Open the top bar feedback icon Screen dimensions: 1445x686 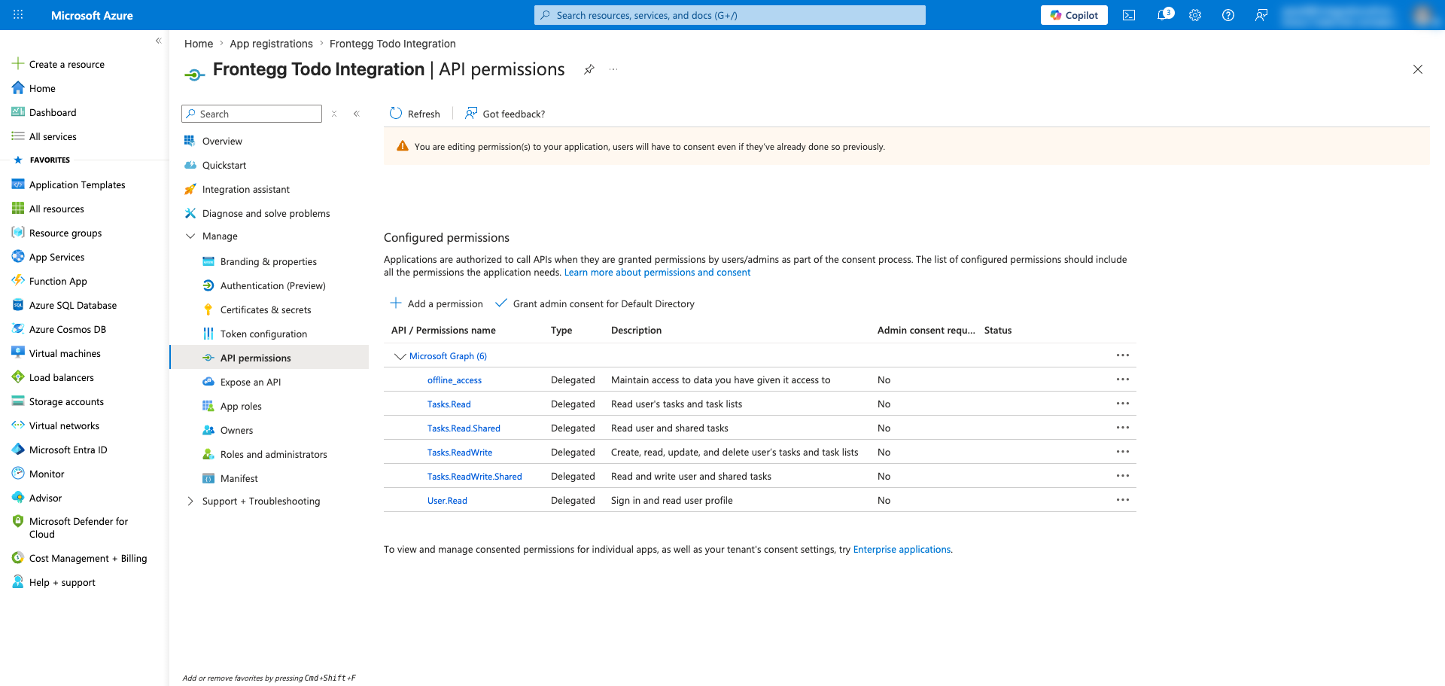point(1261,15)
